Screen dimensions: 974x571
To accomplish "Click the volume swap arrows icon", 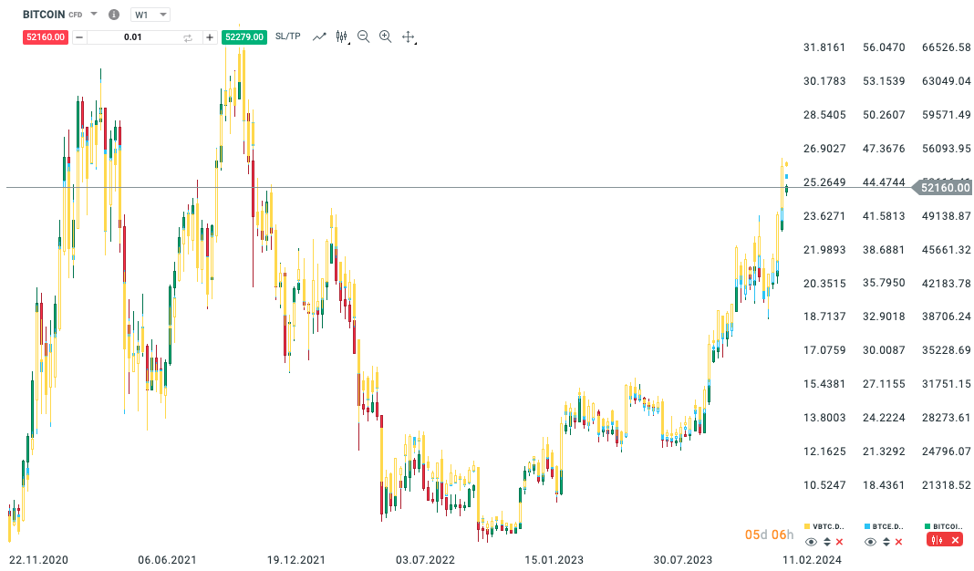I will tap(188, 37).
